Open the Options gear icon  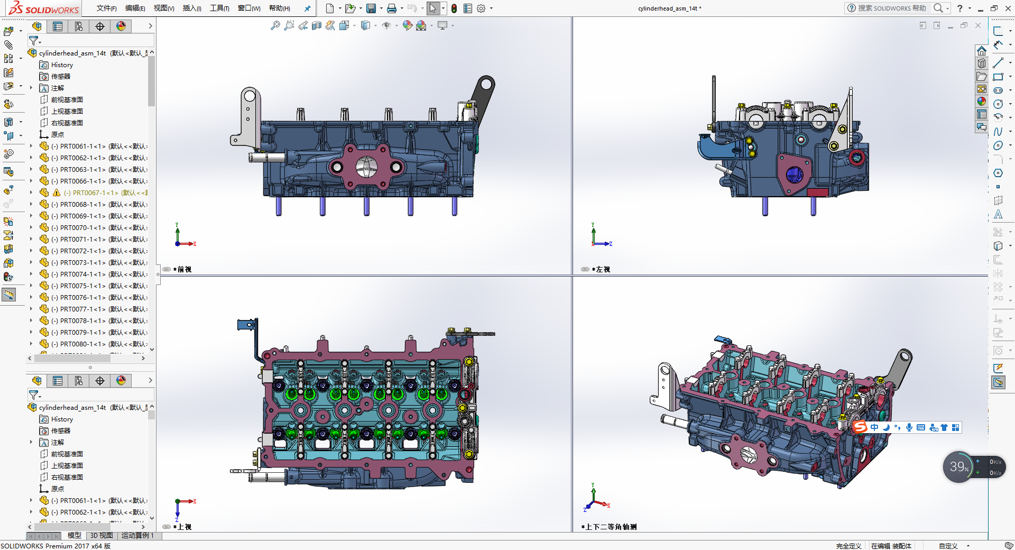pos(481,8)
